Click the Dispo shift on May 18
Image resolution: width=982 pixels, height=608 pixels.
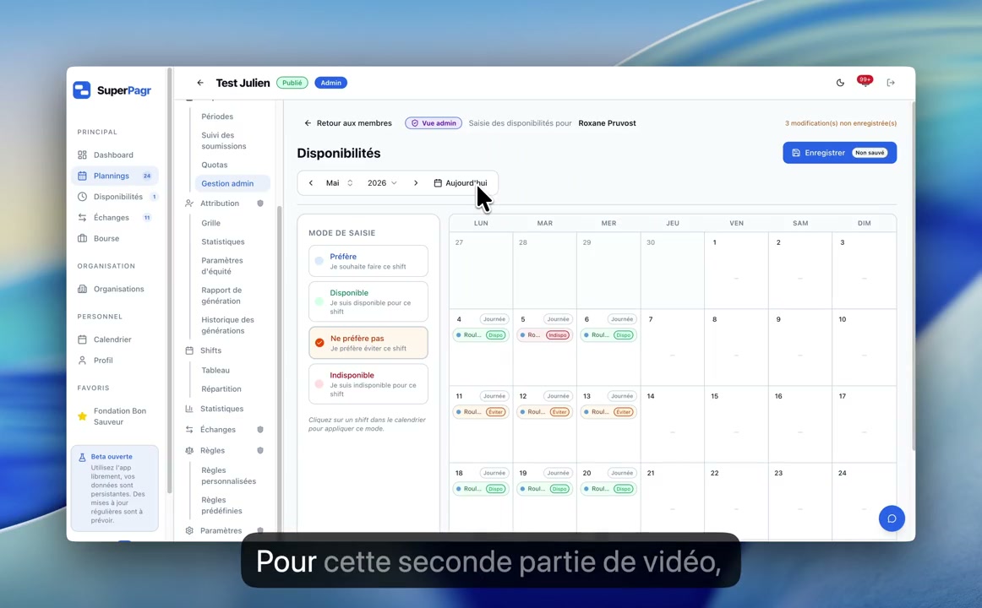click(481, 489)
